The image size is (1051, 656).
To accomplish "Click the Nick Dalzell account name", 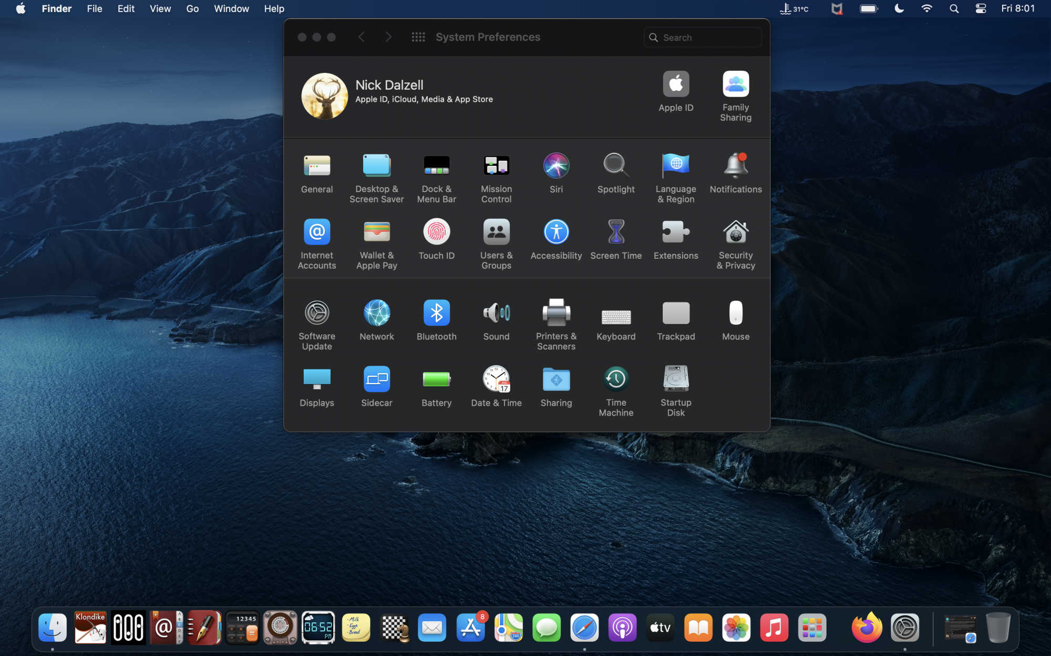I will click(x=389, y=85).
